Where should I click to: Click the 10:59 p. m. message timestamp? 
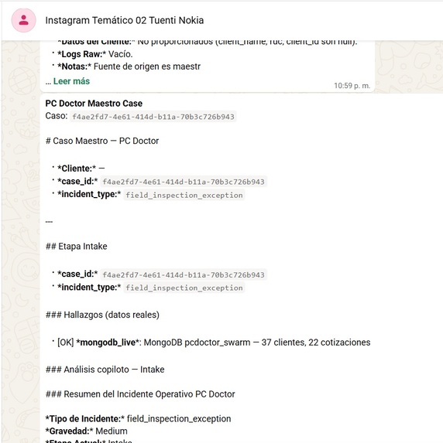coord(352,86)
